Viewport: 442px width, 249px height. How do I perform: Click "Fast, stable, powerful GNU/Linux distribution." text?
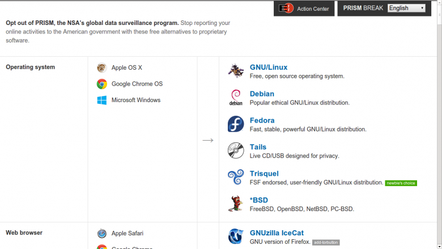(308, 129)
